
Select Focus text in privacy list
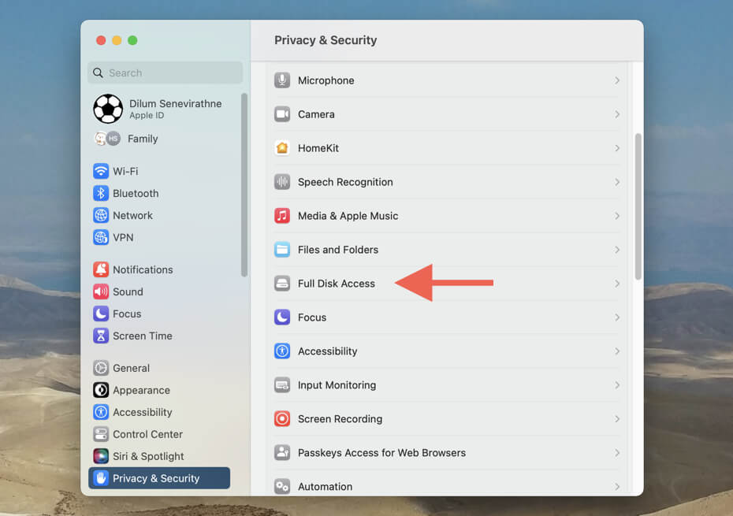(x=312, y=317)
